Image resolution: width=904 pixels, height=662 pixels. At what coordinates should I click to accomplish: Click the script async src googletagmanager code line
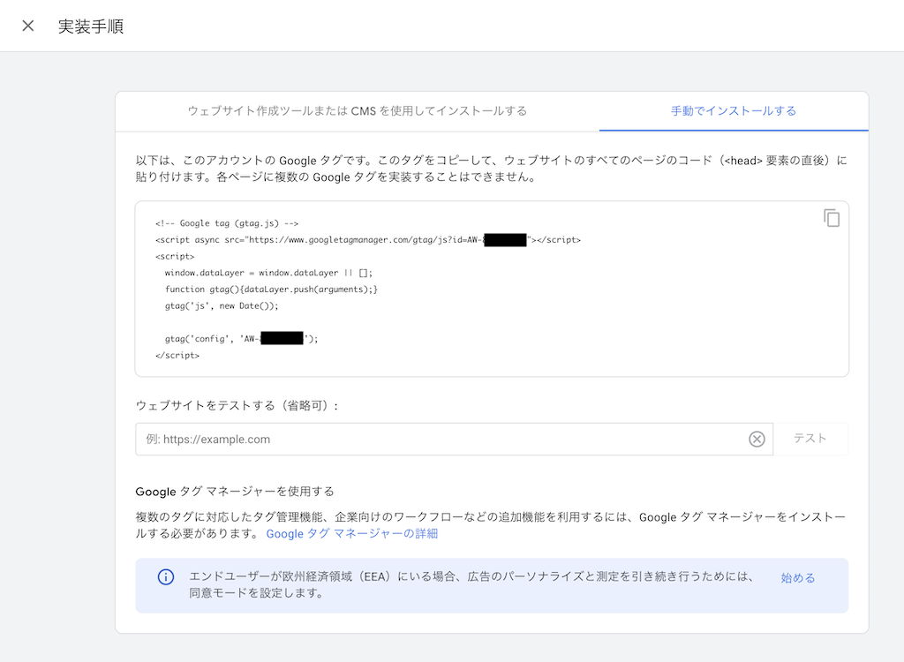click(x=368, y=240)
